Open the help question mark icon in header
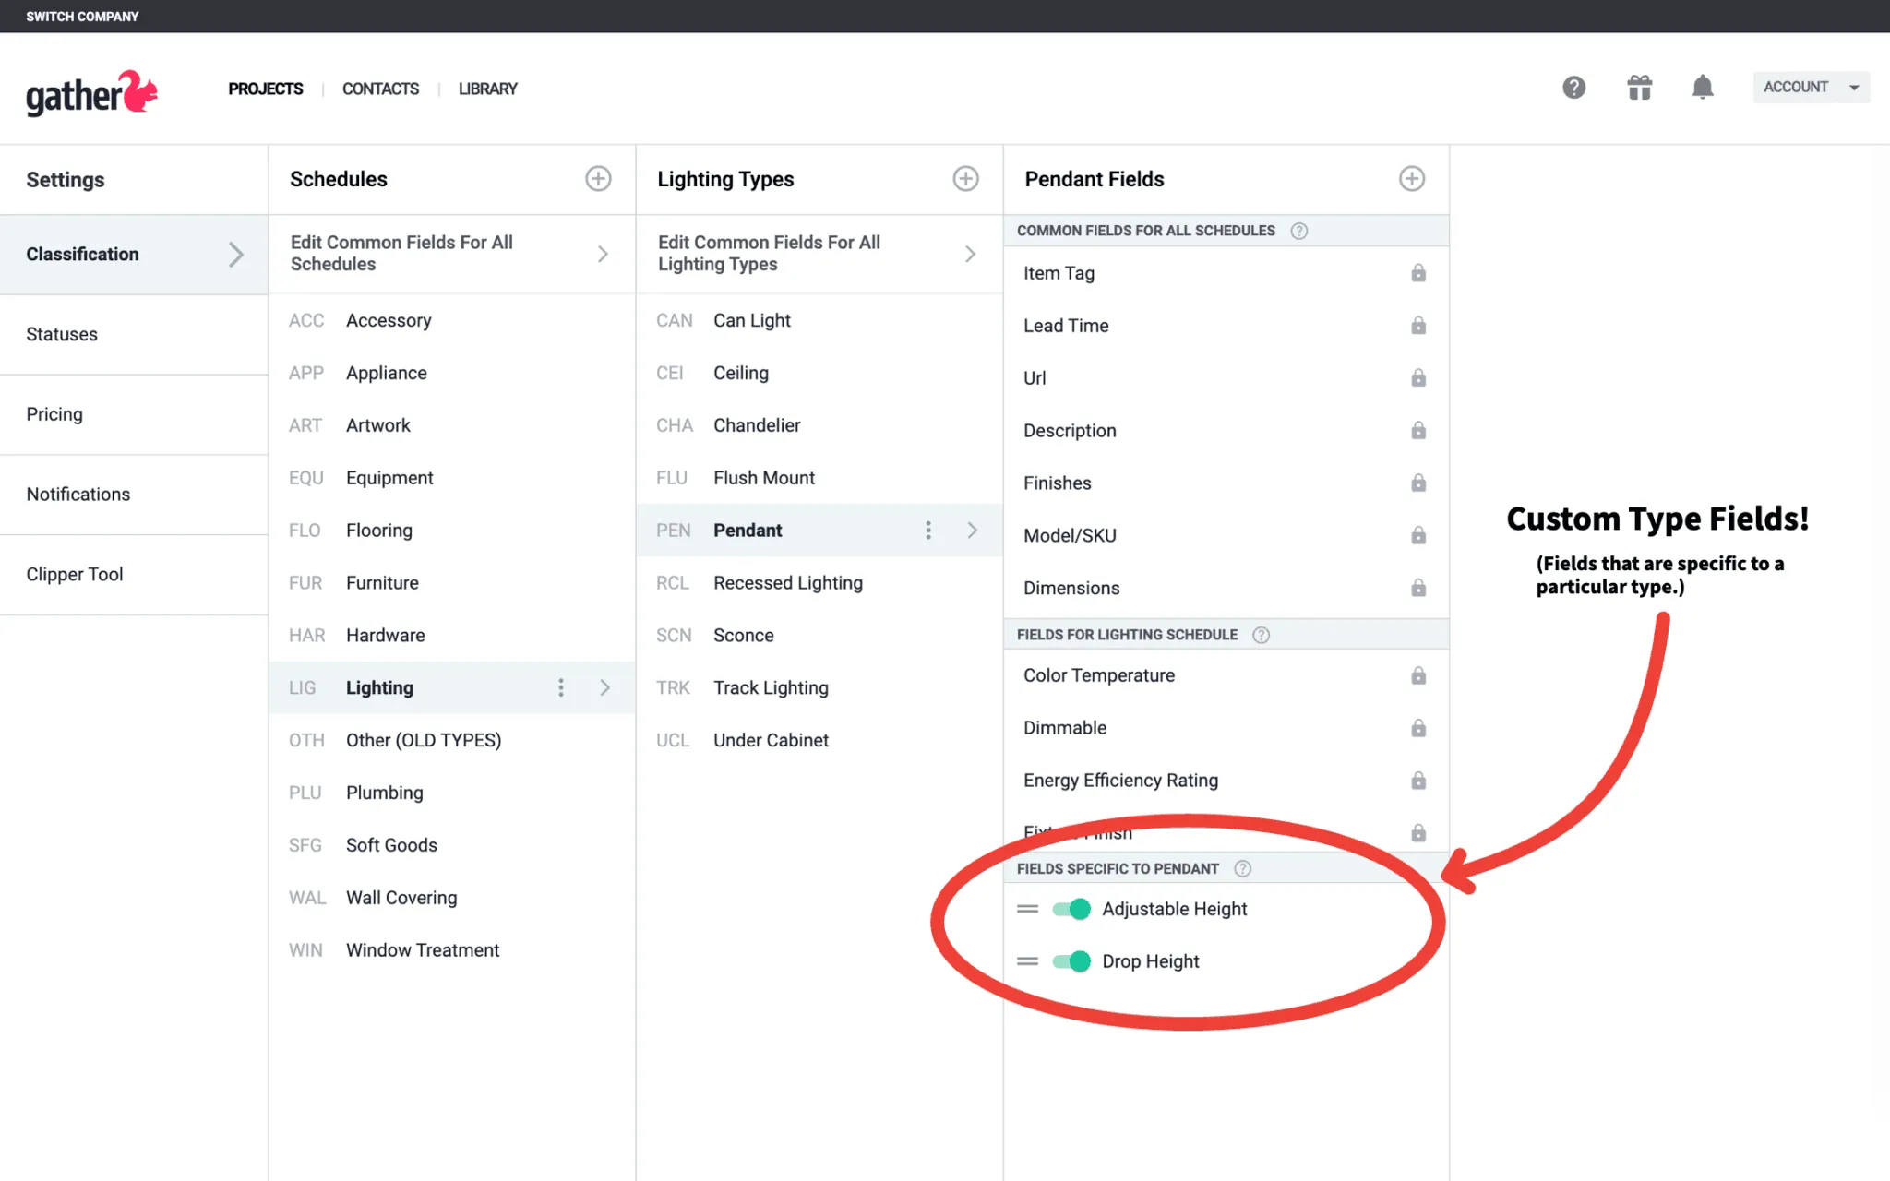The height and width of the screenshot is (1181, 1890). point(1573,88)
